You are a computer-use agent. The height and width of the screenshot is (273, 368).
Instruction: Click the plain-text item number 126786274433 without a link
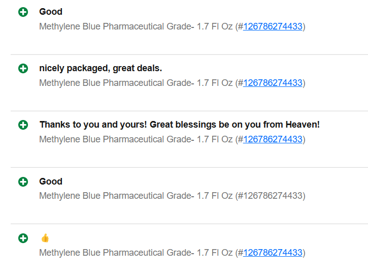[x=273, y=196]
